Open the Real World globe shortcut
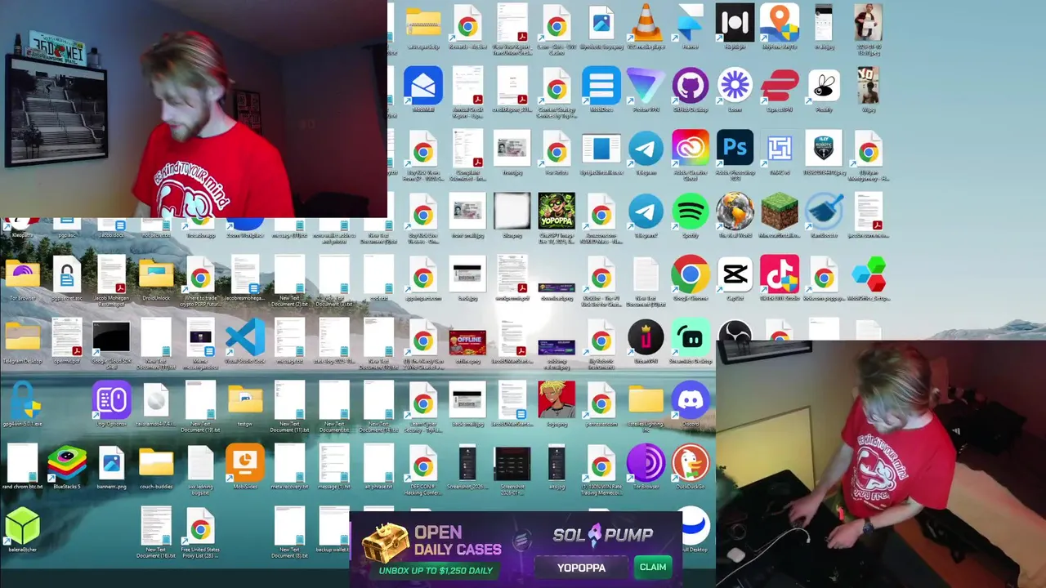Viewport: 1046px width, 588px height. [735, 212]
